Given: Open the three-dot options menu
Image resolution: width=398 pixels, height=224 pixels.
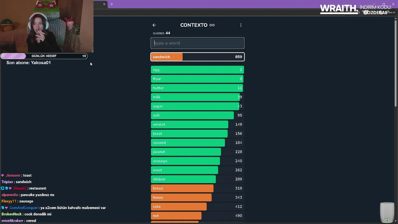Looking at the screenshot, I should pos(241,25).
